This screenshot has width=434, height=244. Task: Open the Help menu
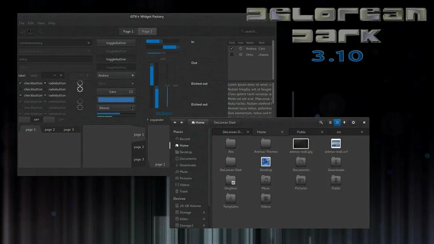tap(52, 23)
